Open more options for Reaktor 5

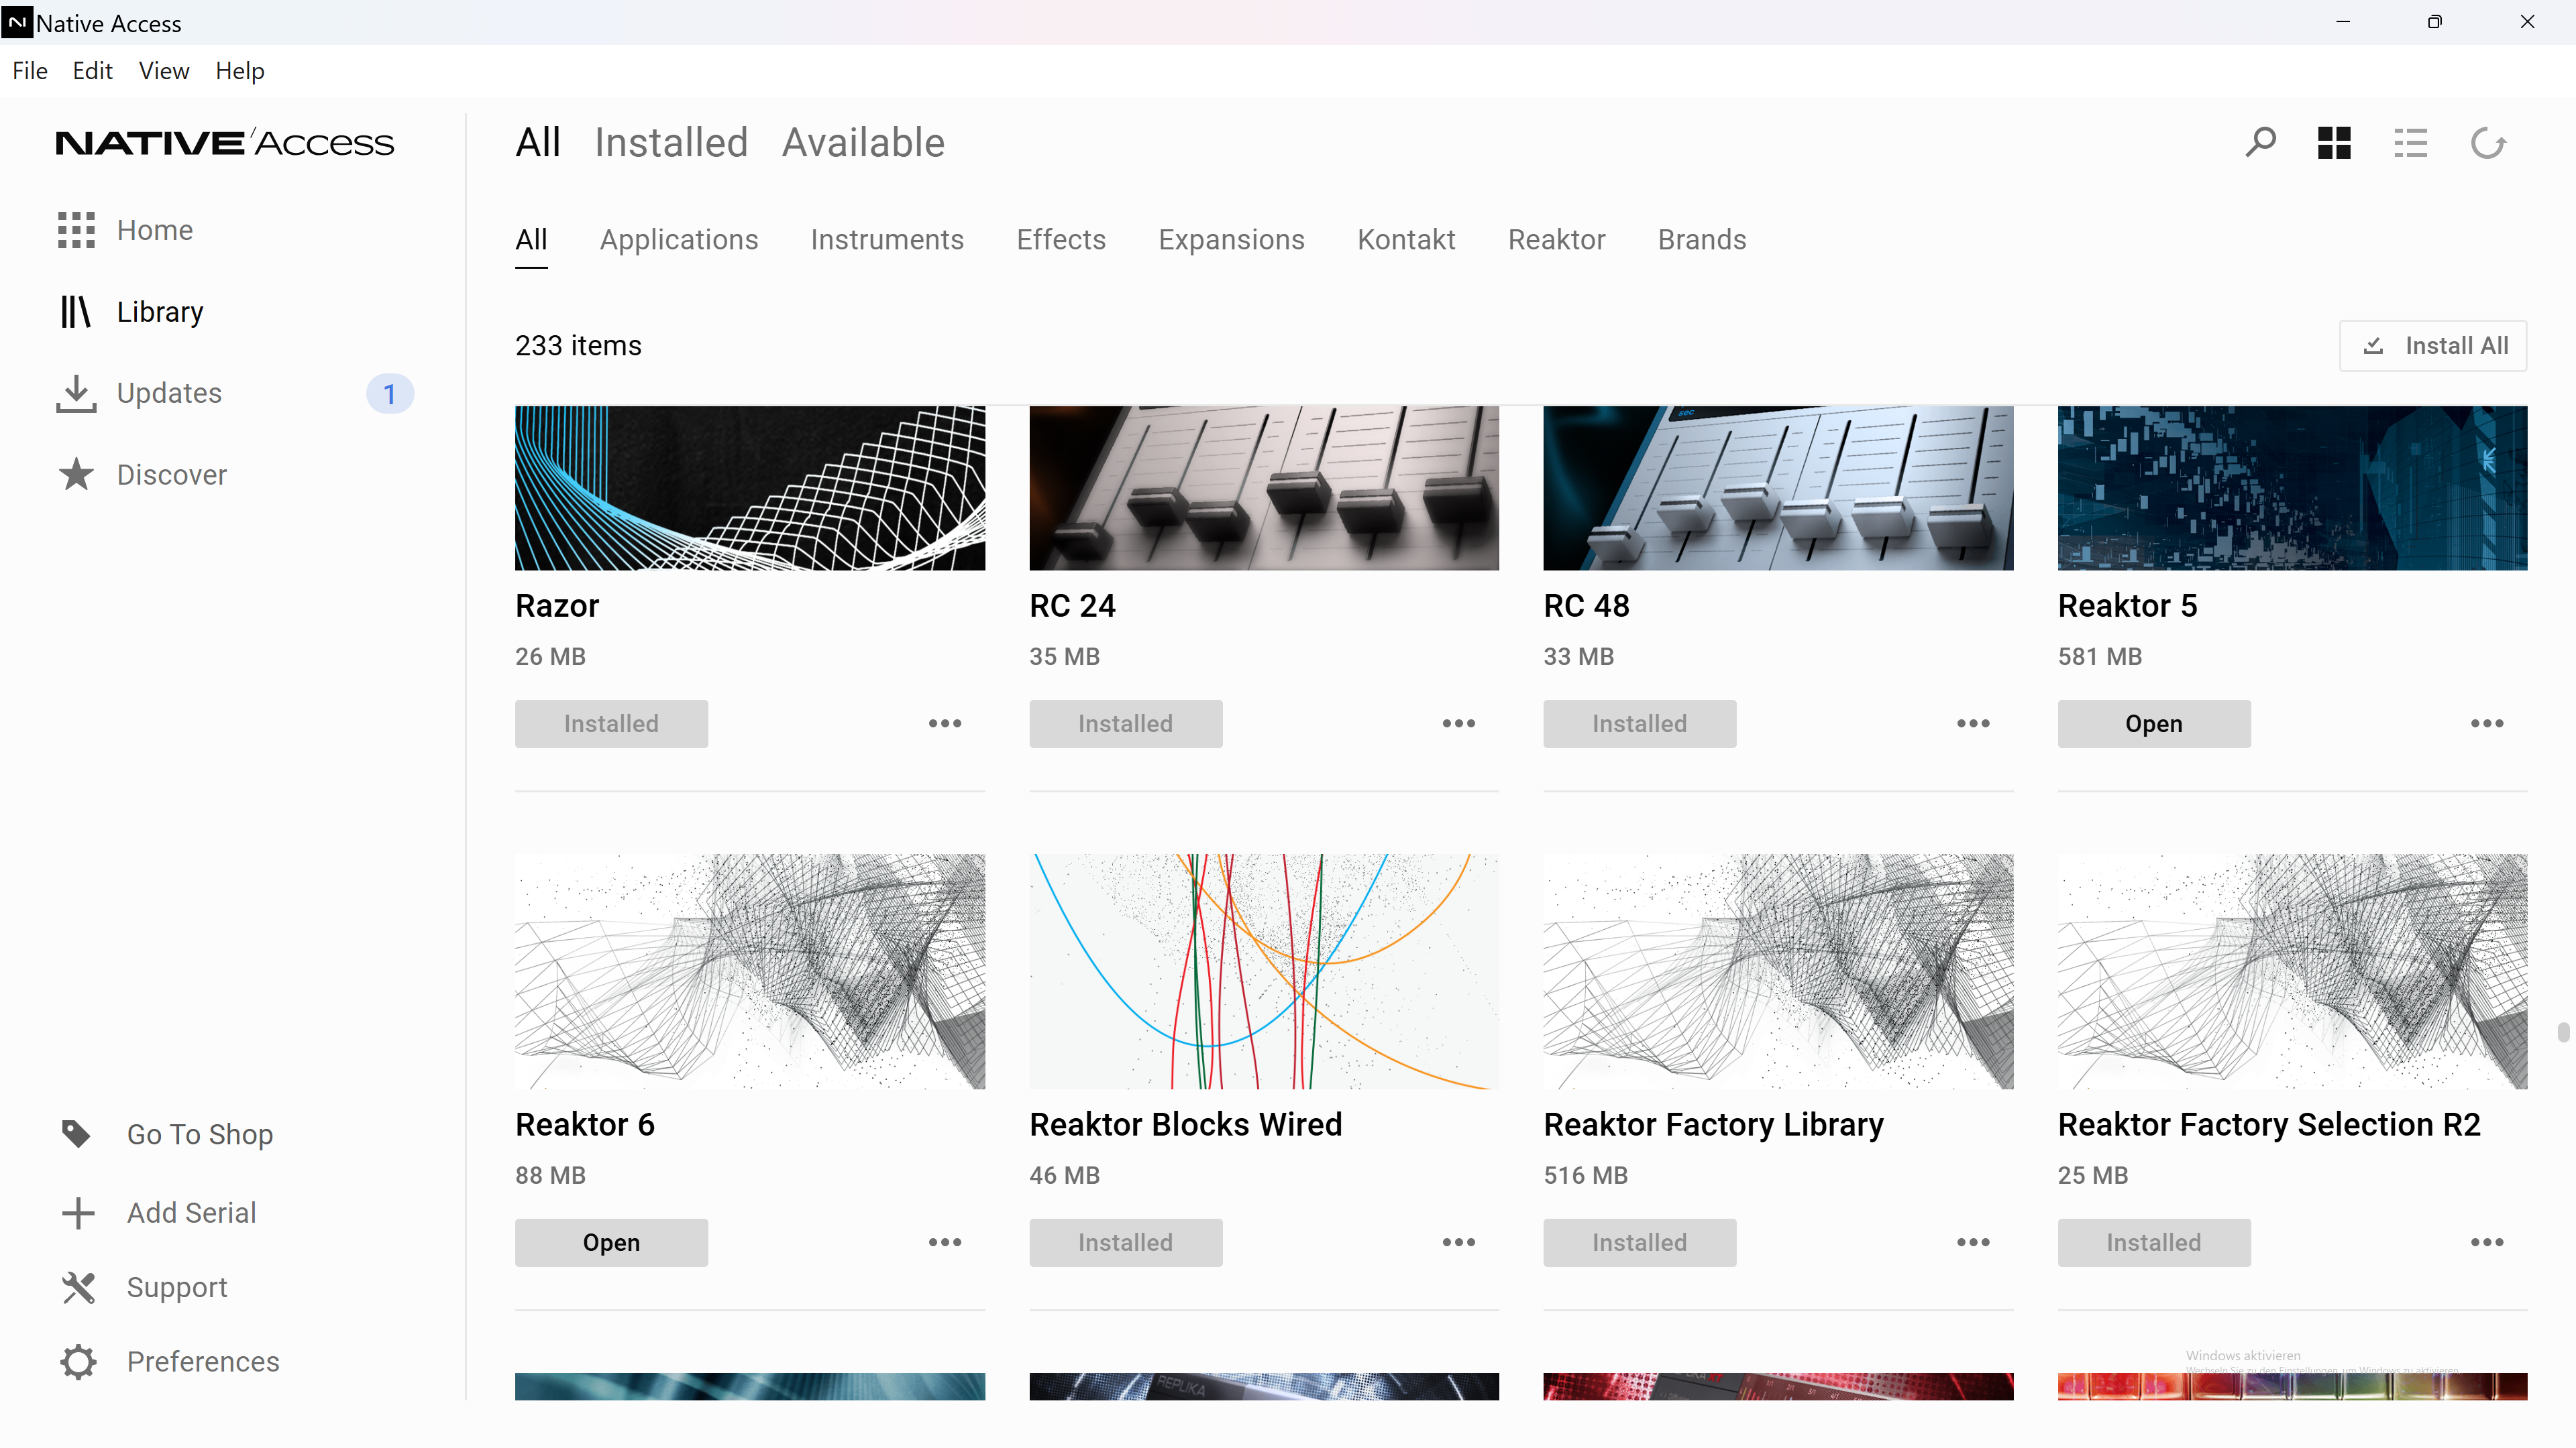2487,723
